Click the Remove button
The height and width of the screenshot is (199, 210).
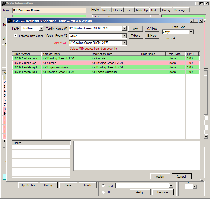163,192
